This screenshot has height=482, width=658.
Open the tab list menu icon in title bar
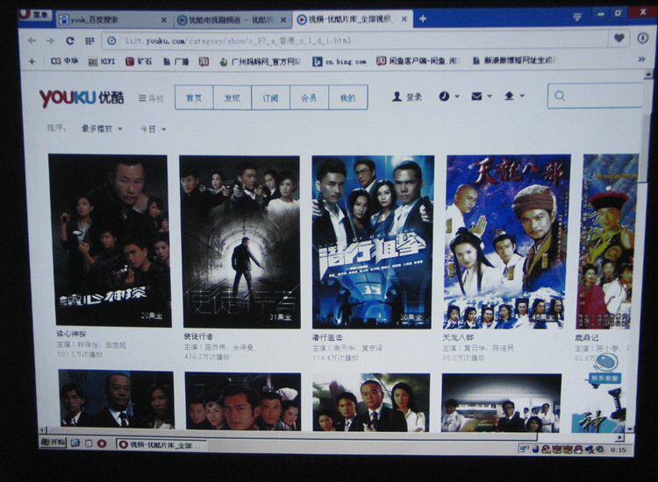(x=577, y=17)
